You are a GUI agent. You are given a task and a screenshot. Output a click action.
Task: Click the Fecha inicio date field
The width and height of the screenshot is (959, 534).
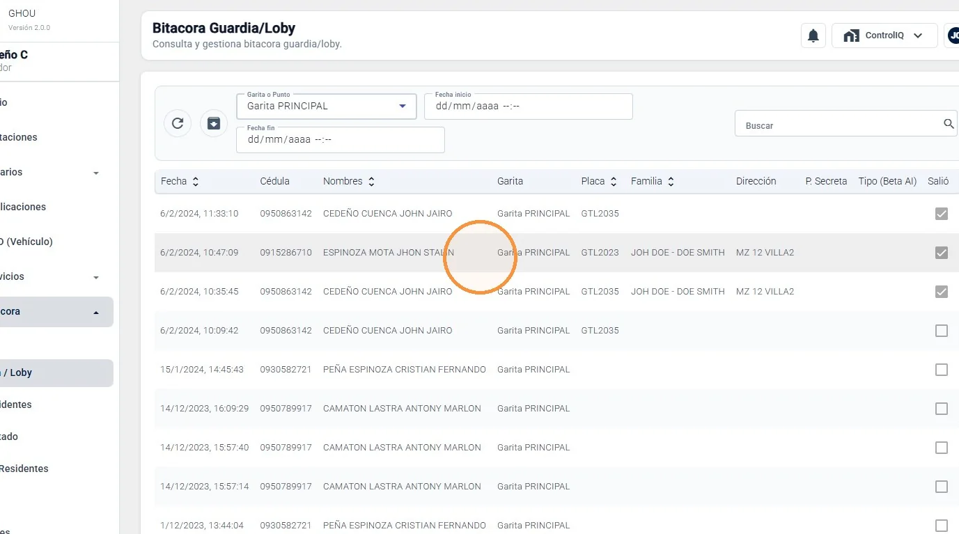click(x=528, y=107)
